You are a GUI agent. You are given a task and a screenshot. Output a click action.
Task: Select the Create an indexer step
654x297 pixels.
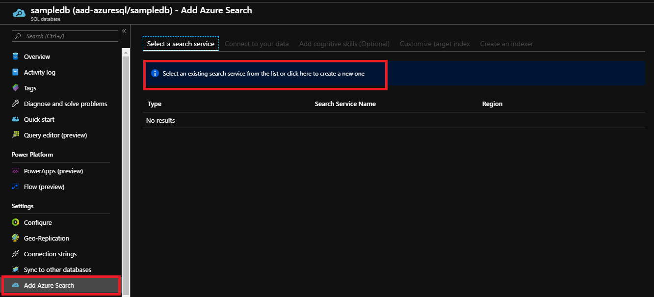(506, 44)
